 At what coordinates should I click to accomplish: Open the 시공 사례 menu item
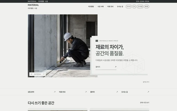(101, 7)
